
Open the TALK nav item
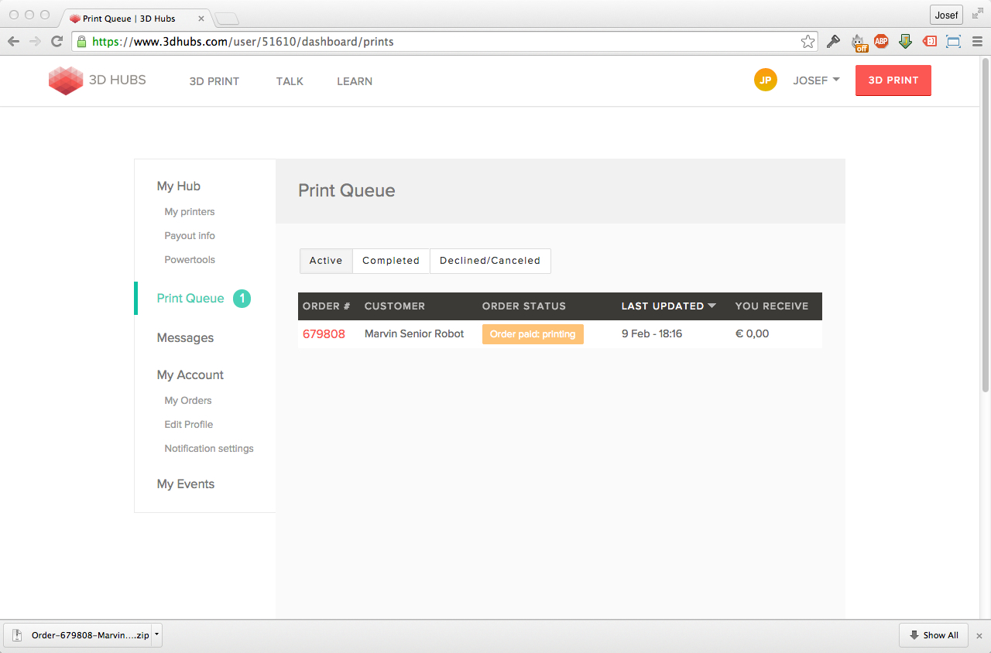pyautogui.click(x=290, y=81)
